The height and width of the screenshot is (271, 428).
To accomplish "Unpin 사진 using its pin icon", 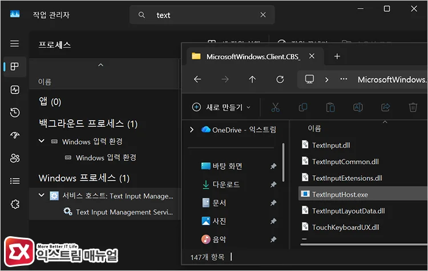I will coord(273,221).
